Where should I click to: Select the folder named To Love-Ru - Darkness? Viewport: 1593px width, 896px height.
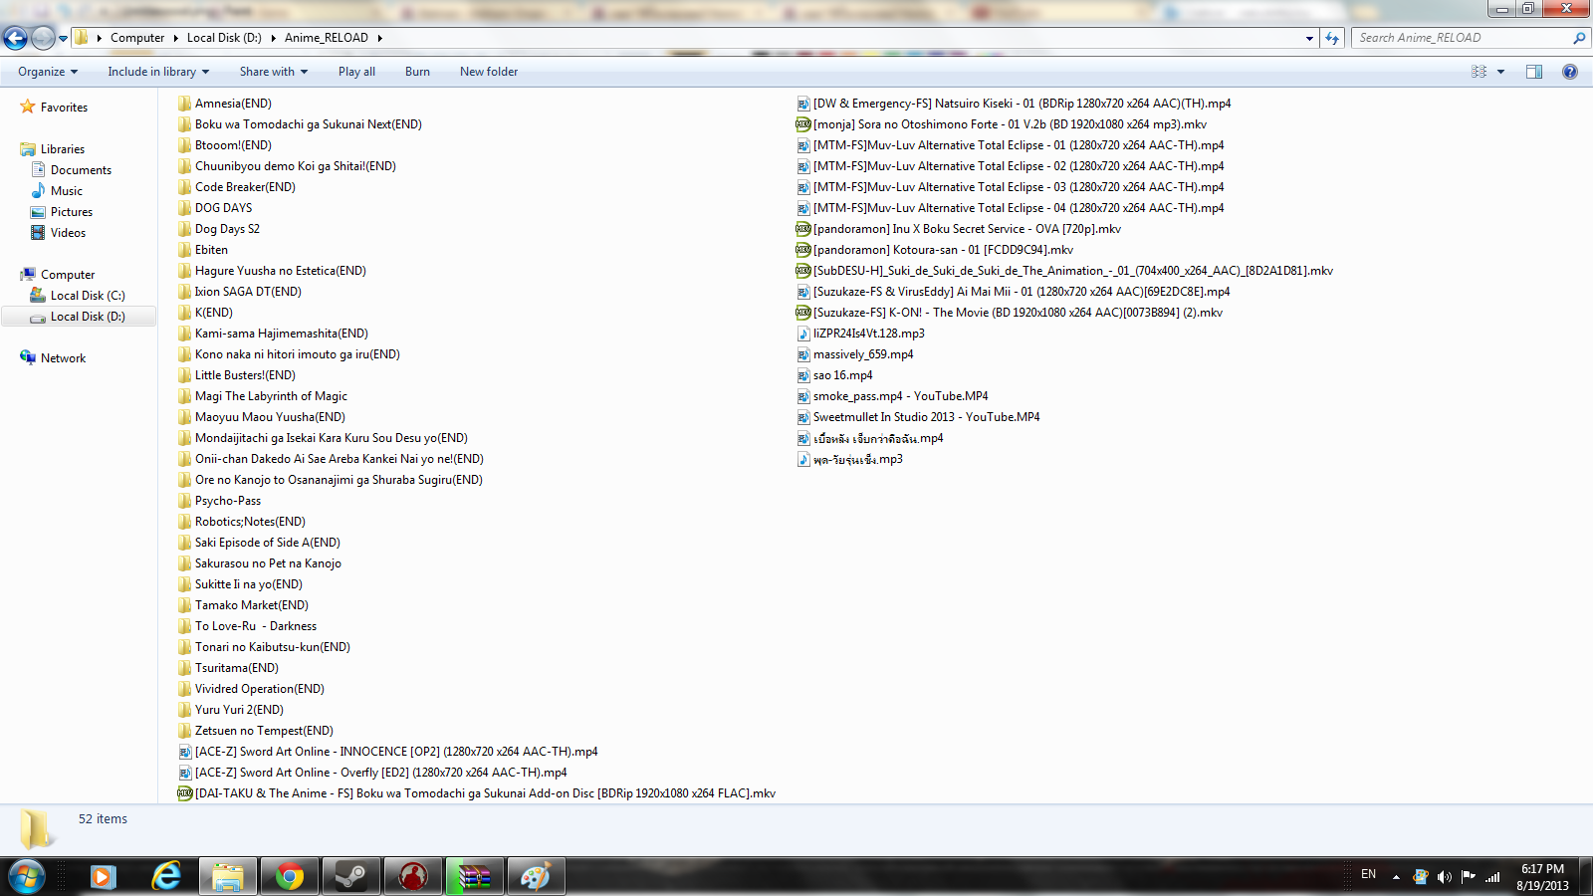256,626
